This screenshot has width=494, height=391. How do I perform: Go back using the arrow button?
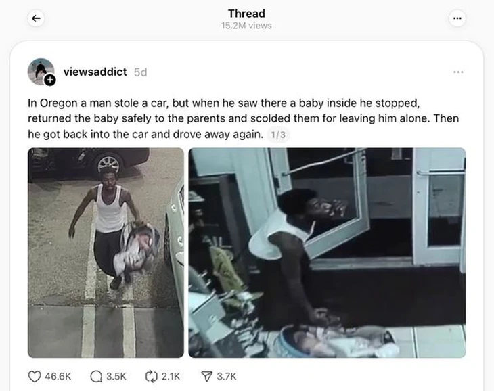pyautogui.click(x=36, y=18)
